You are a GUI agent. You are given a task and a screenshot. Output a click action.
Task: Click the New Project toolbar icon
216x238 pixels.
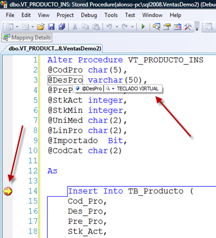[10, 27]
